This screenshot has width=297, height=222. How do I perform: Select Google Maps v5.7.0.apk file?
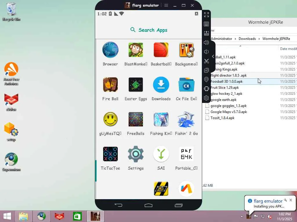(229, 112)
